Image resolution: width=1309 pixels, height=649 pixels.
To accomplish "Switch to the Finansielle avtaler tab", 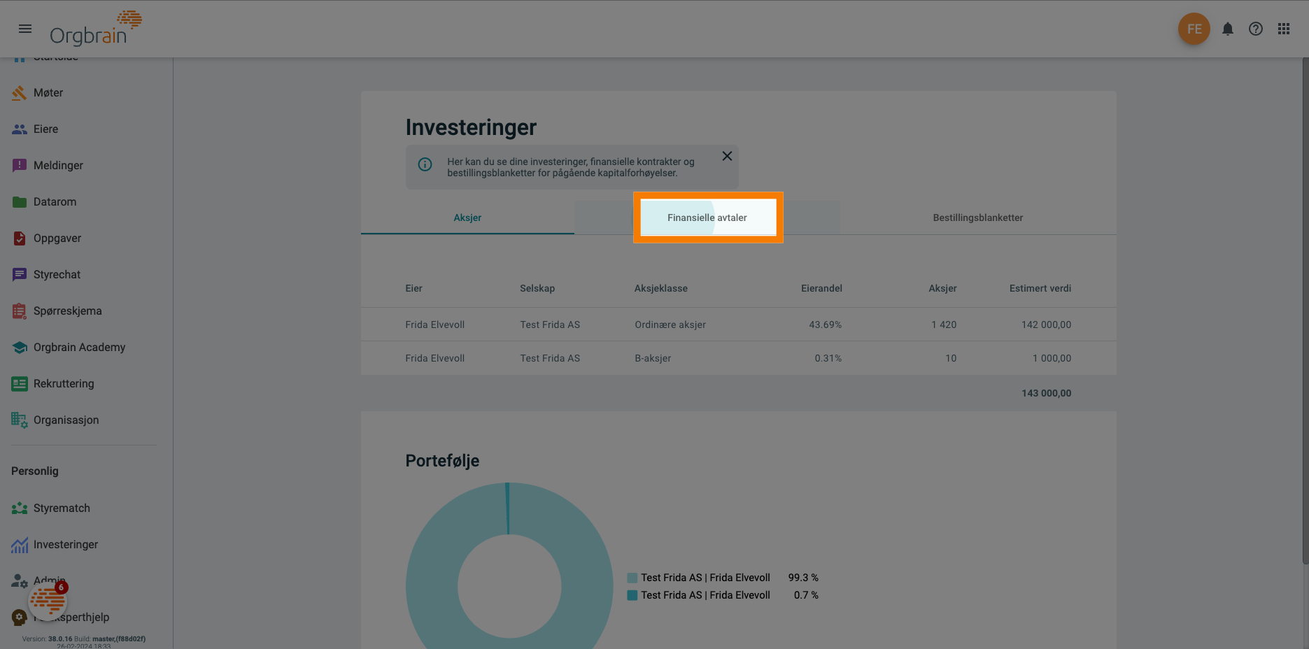I will coord(707,217).
